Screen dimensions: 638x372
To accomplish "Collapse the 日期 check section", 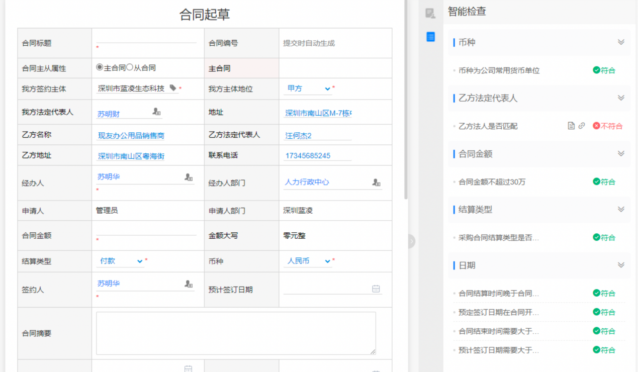I will point(621,265).
